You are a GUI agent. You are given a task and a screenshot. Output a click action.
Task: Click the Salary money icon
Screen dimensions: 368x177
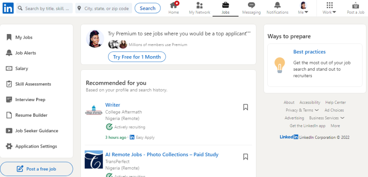tap(9, 69)
